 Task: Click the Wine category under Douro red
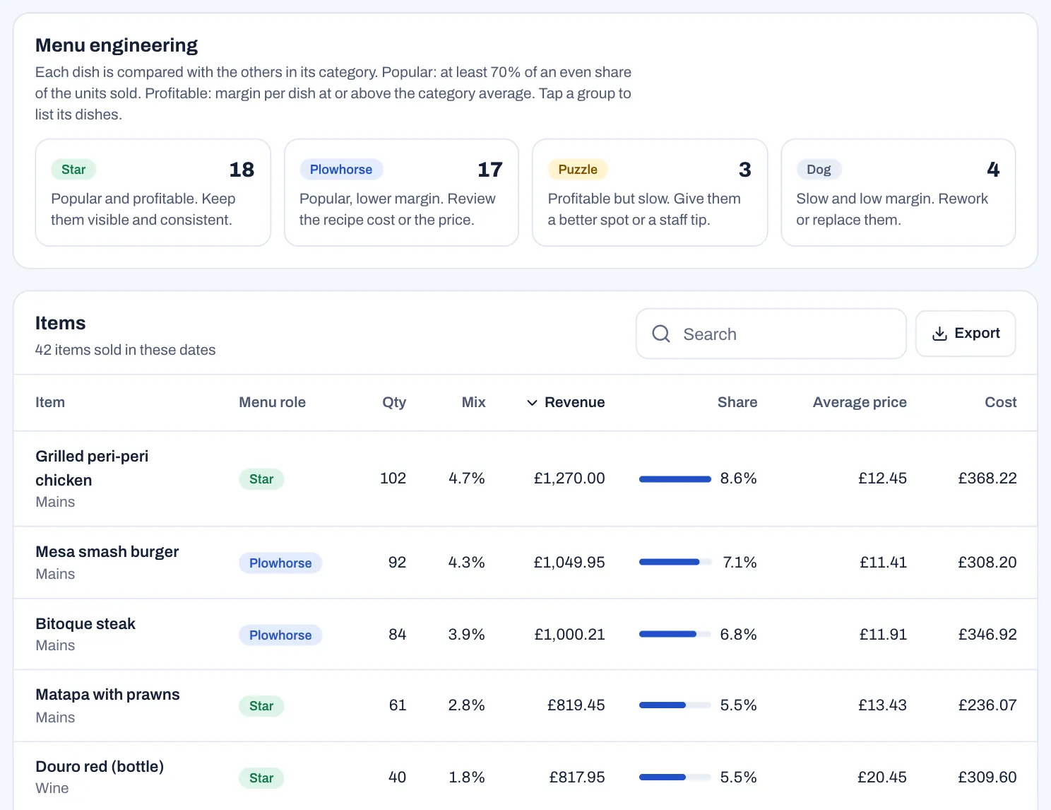[x=52, y=788]
